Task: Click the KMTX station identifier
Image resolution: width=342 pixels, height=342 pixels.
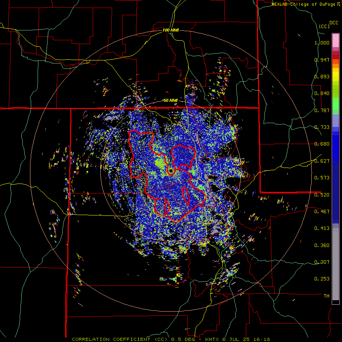Action: 213,339
